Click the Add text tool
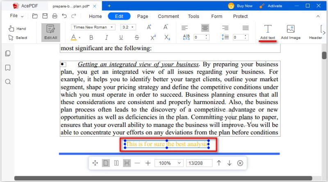The image size is (328, 182). (268, 32)
